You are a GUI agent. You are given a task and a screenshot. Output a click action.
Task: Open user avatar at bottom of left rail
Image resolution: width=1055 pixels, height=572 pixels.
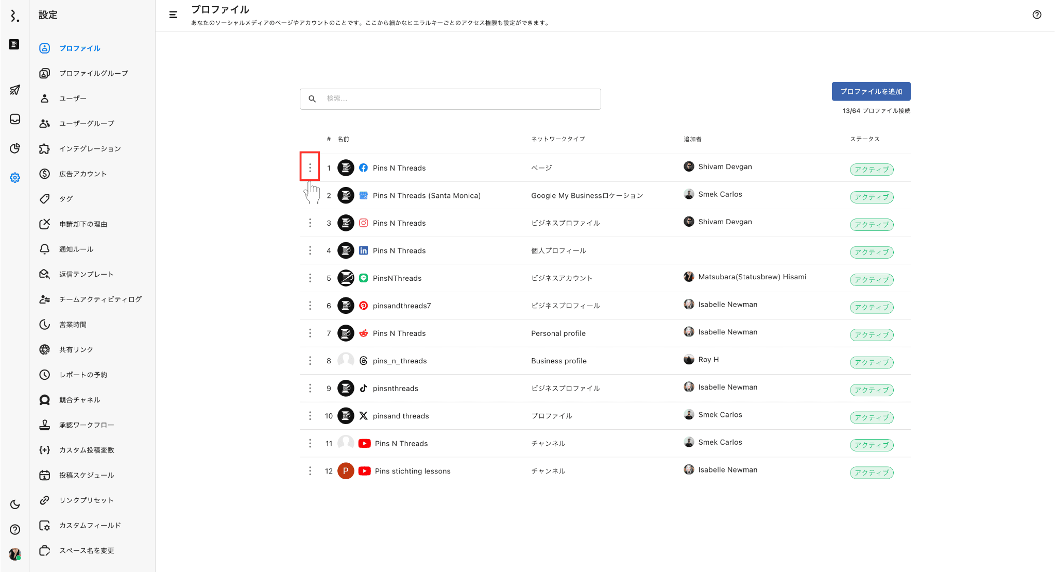[x=15, y=554]
